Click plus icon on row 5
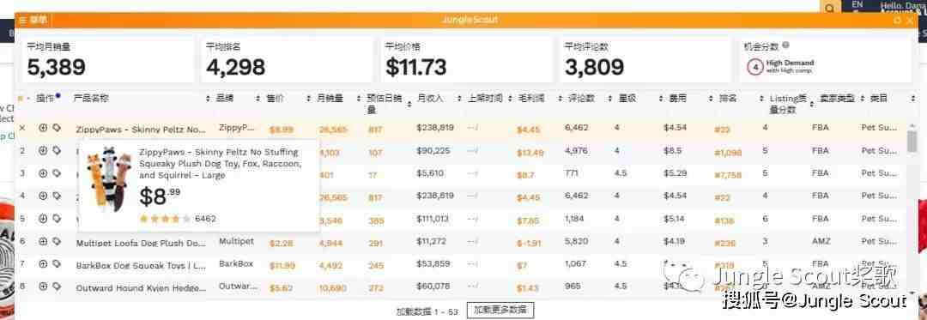 (x=43, y=219)
